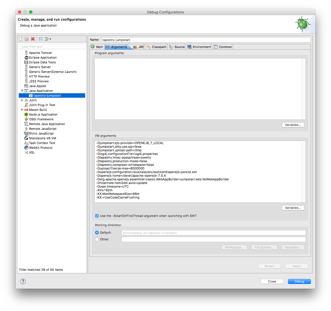Collapse the Java Application tree node
Image resolution: width=331 pixels, height=311 pixels.
tap(22, 91)
